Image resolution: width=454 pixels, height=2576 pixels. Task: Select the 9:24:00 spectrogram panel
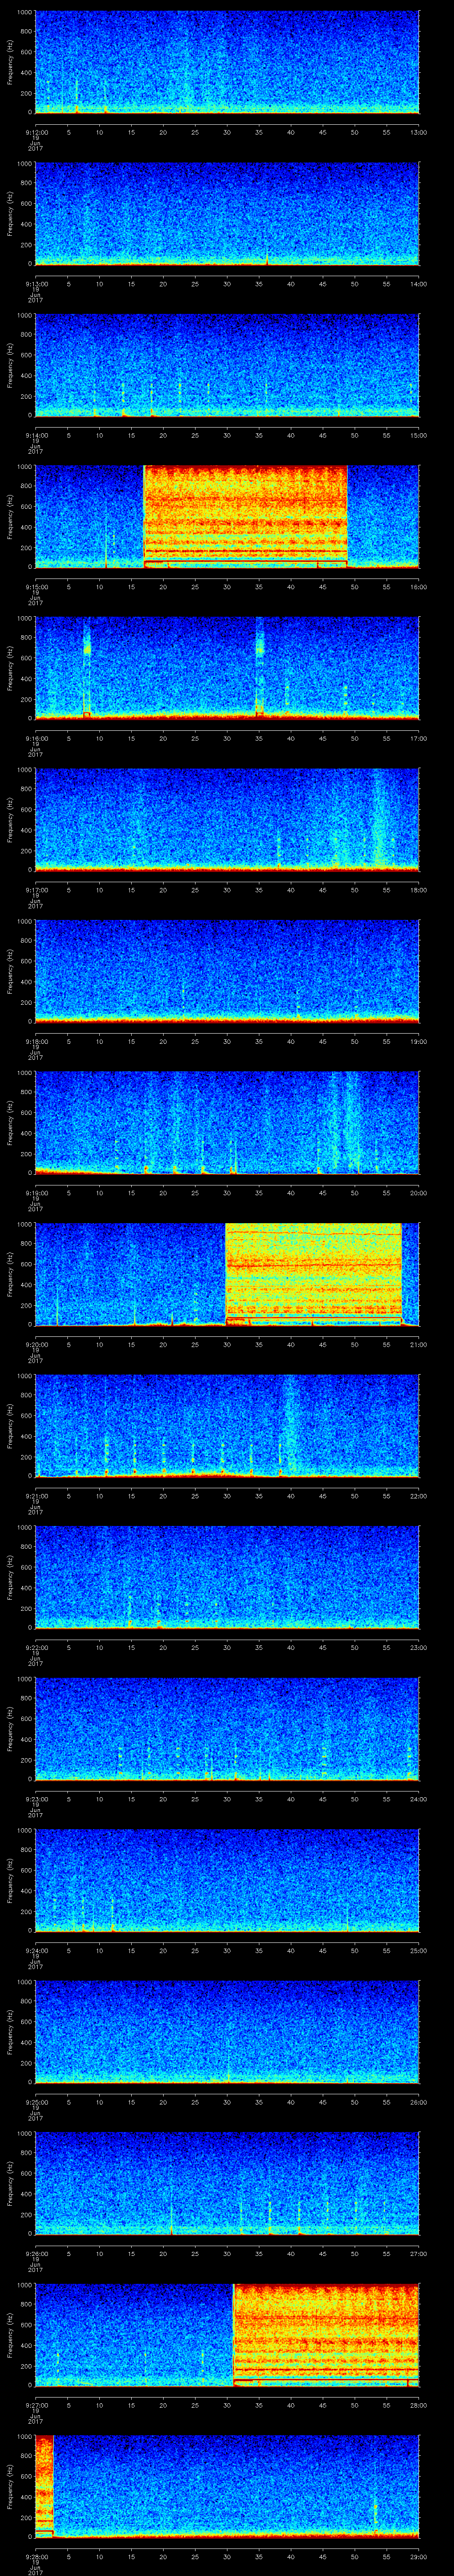[227, 1880]
